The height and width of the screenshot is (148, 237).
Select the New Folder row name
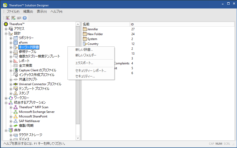tap(95, 34)
